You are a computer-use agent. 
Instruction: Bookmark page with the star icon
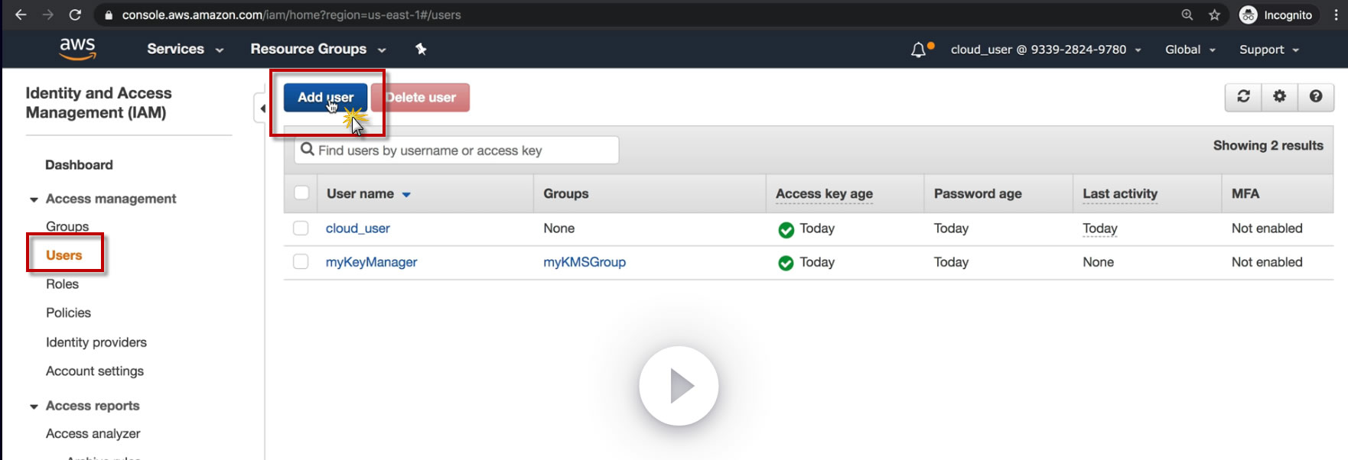[x=1214, y=15]
